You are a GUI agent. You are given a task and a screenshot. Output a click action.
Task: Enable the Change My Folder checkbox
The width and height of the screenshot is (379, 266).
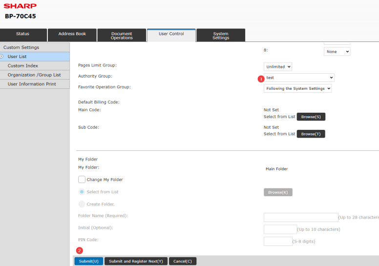click(x=82, y=180)
